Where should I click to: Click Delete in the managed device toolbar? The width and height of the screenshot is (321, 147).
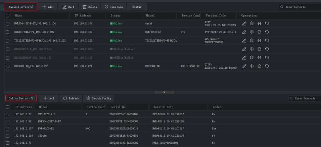pos(90,7)
